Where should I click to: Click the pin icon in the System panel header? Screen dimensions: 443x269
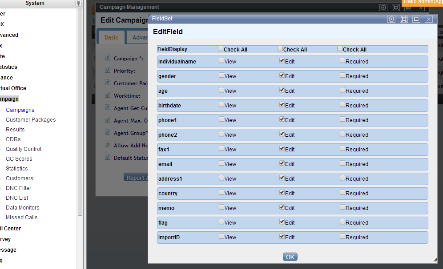(x=79, y=4)
